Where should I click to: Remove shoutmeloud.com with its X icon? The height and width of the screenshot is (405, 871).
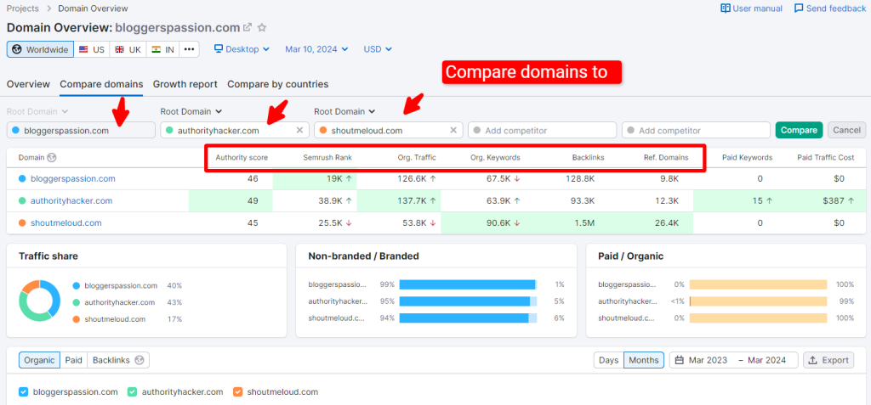[x=453, y=131]
